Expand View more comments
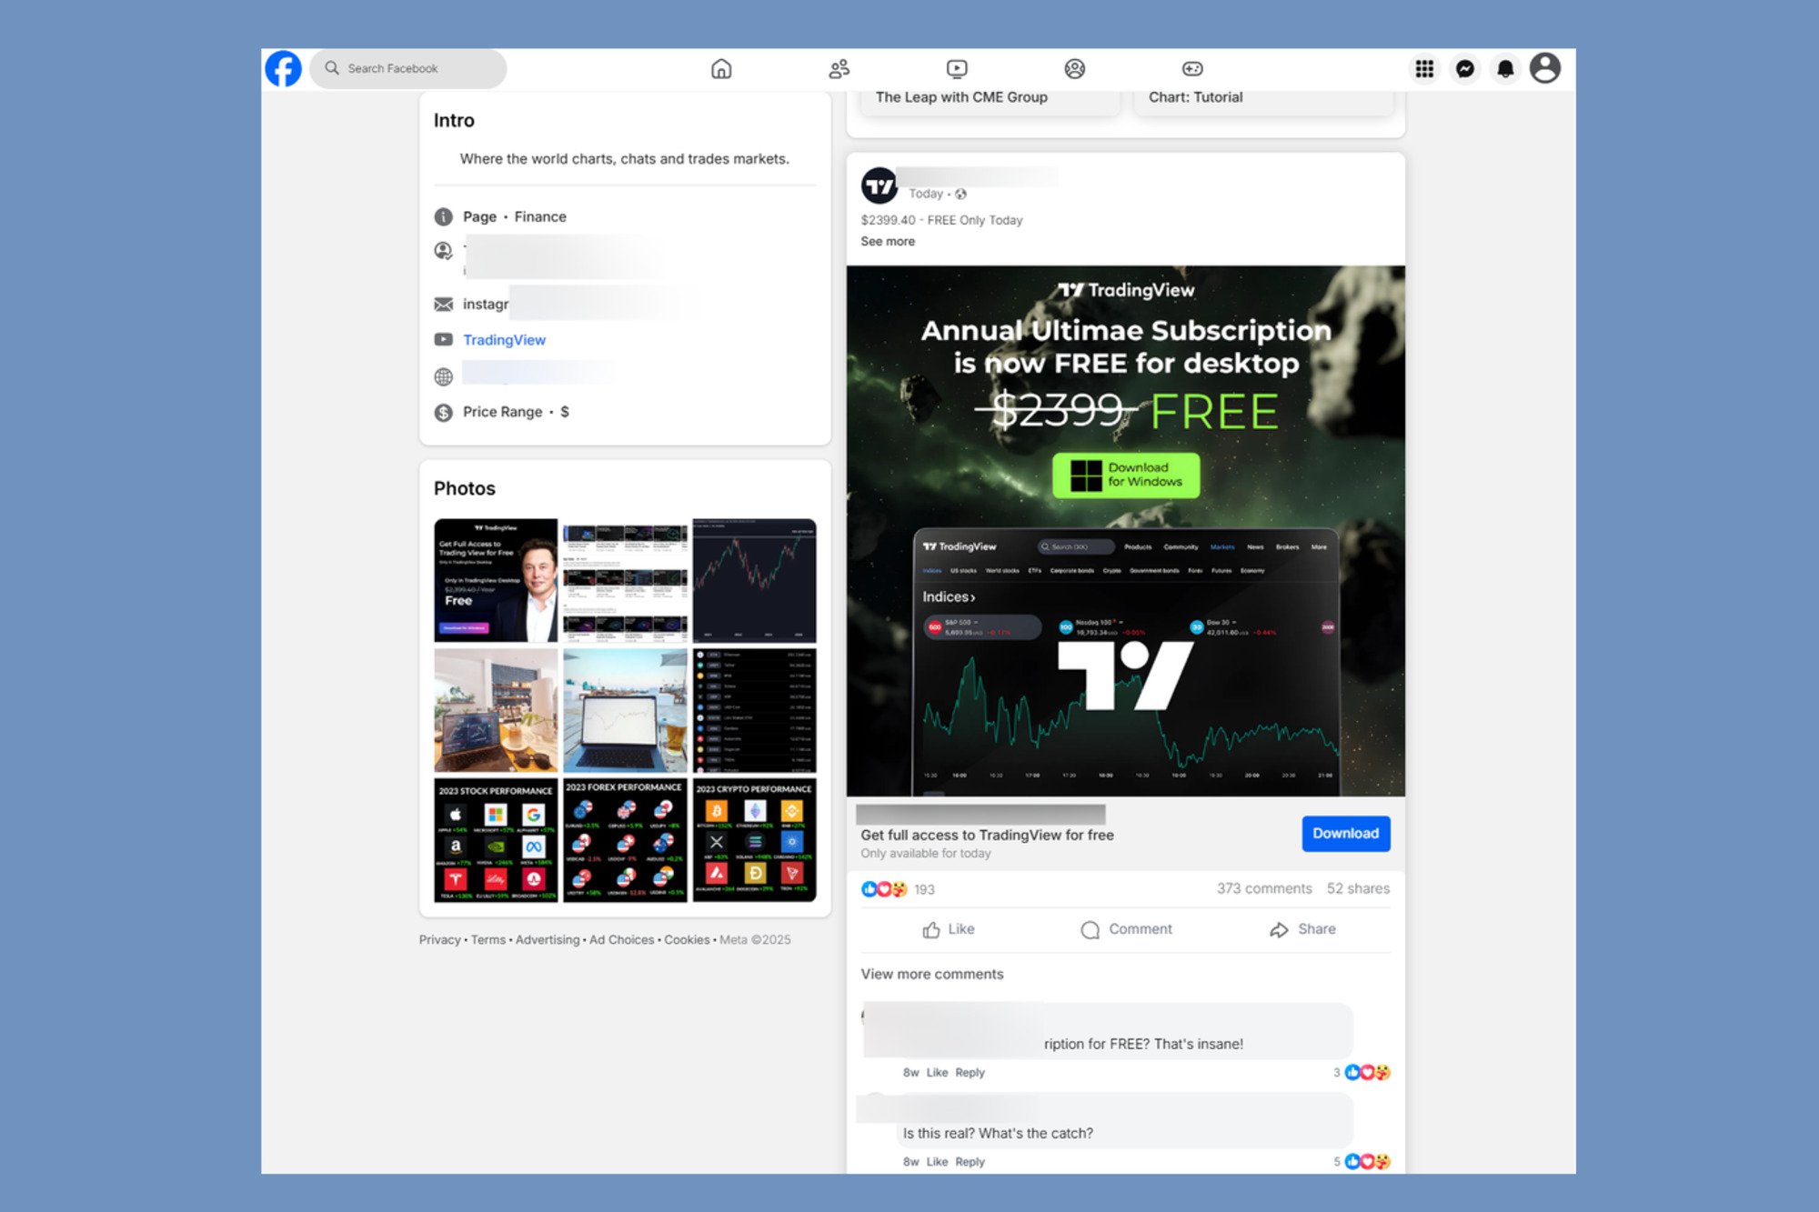This screenshot has height=1212, width=1819. (x=931, y=973)
